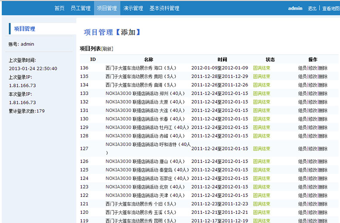
Task: Click project name NOKIA3030 联强店销活动 郑州（40人）
Action: tap(145, 93)
